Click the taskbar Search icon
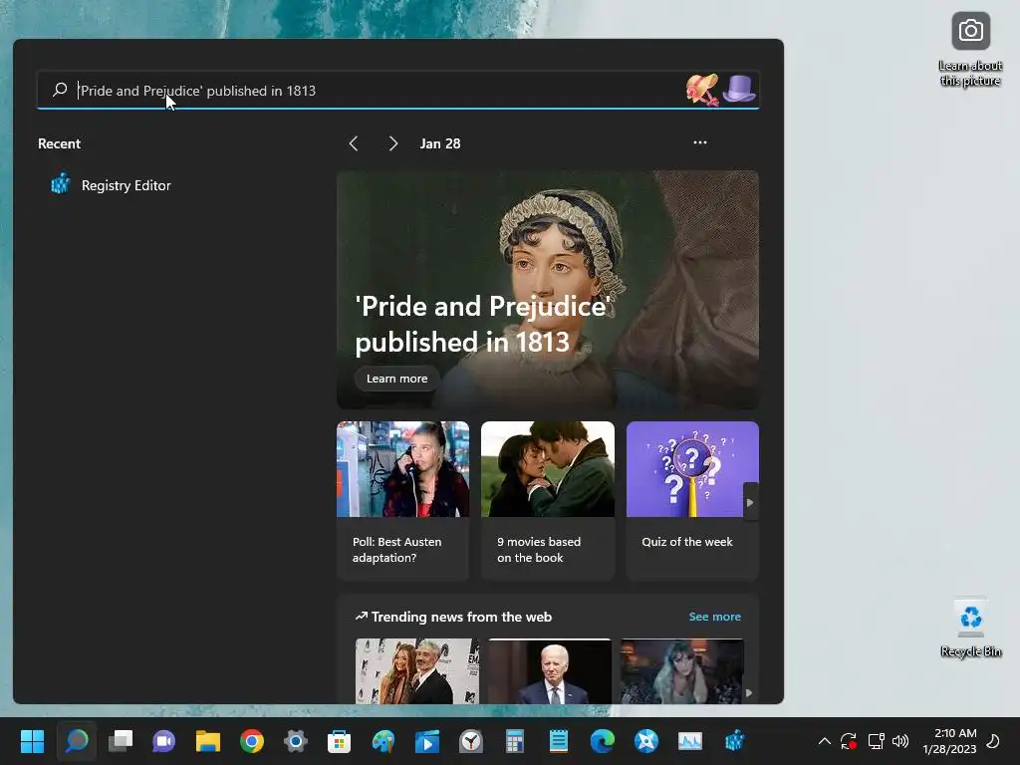The height and width of the screenshot is (765, 1020). coord(77,741)
